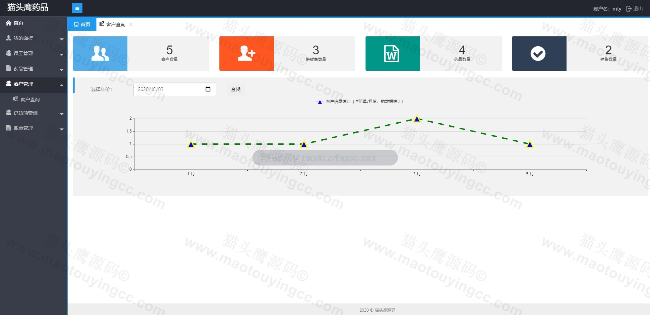
Task: Select 客户查询 in the sidebar submenu
Action: pyautogui.click(x=34, y=99)
